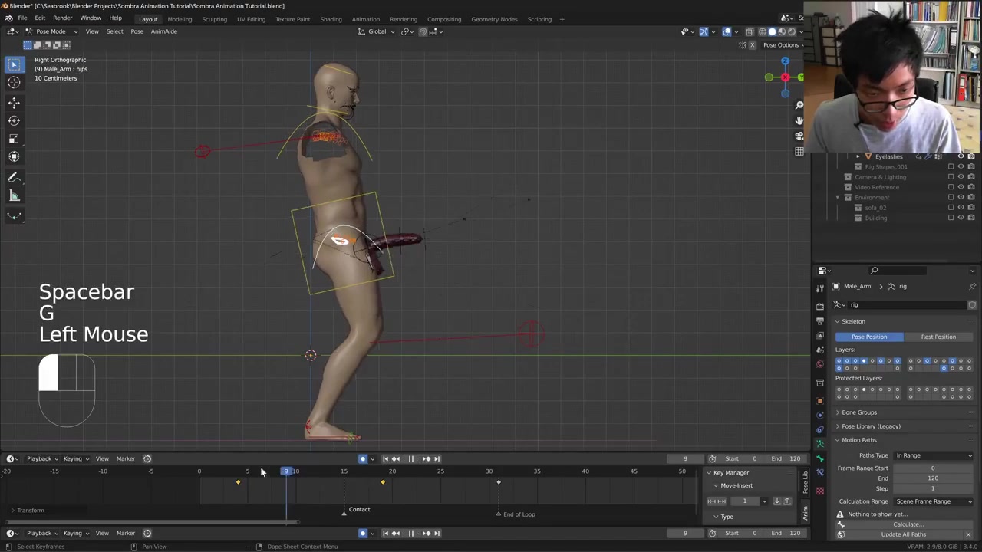Image resolution: width=982 pixels, height=552 pixels.
Task: Switch to the Animation workspace tab
Action: pyautogui.click(x=365, y=19)
